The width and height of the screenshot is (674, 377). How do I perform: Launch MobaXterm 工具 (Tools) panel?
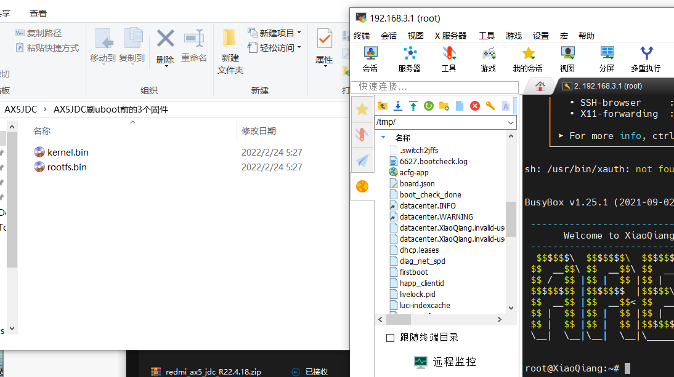pyautogui.click(x=449, y=54)
